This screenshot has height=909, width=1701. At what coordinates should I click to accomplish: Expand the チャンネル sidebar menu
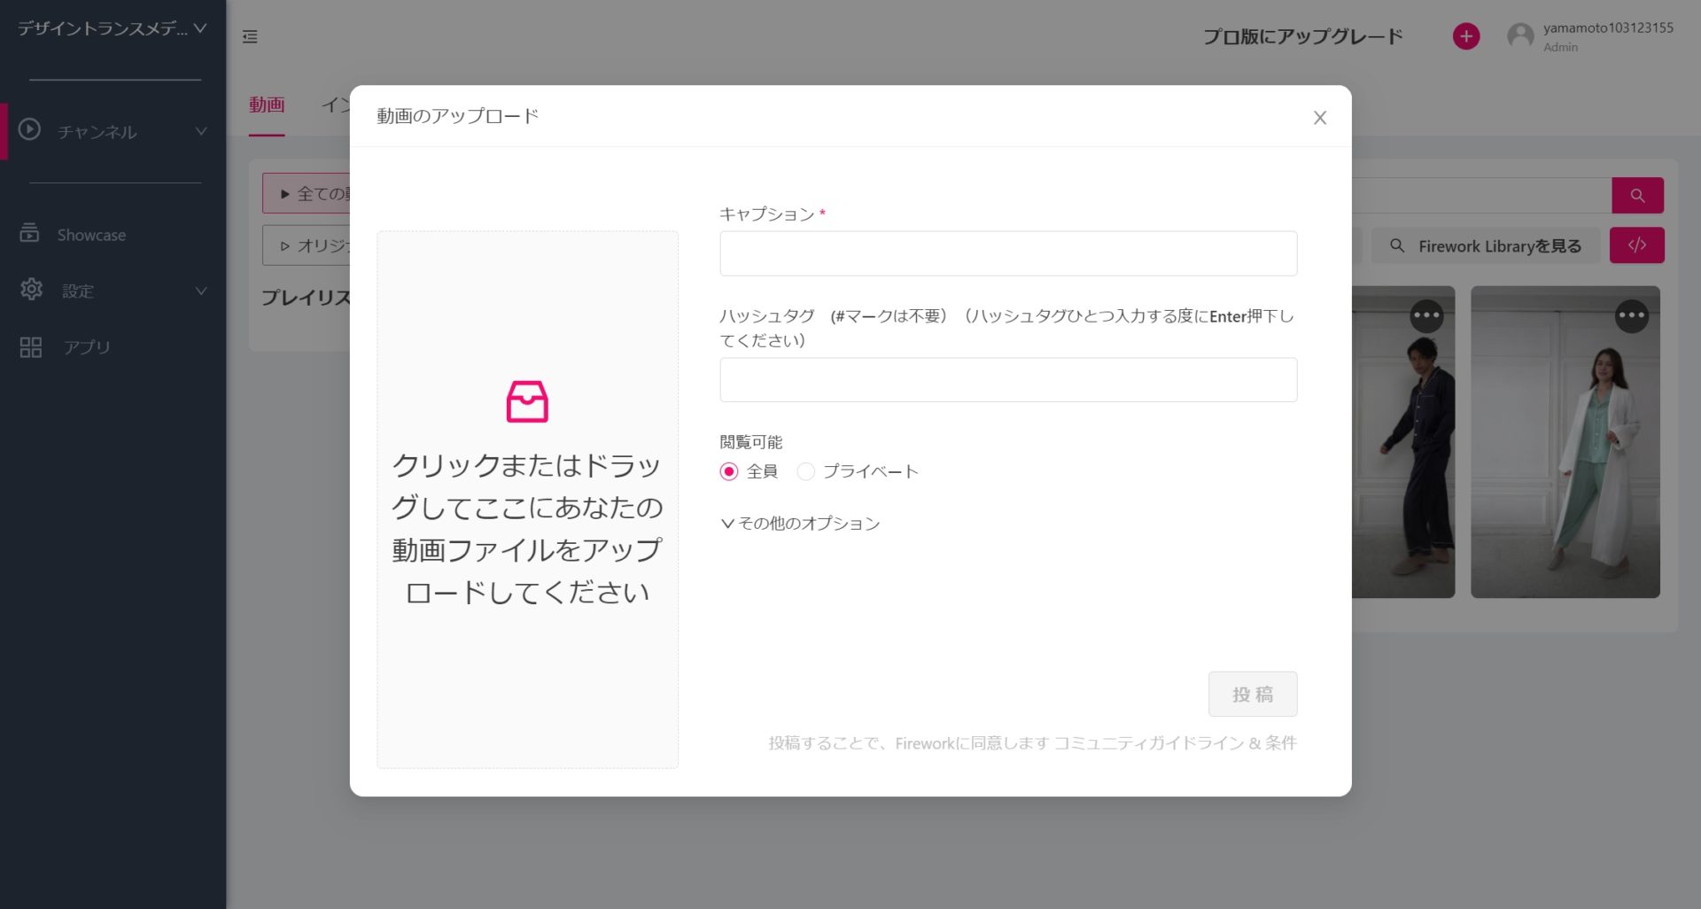(113, 131)
